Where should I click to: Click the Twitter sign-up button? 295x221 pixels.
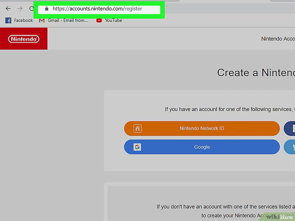(x=290, y=147)
